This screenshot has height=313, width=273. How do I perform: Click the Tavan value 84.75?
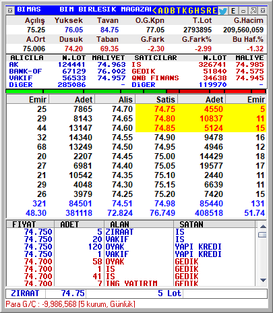tap(109, 30)
